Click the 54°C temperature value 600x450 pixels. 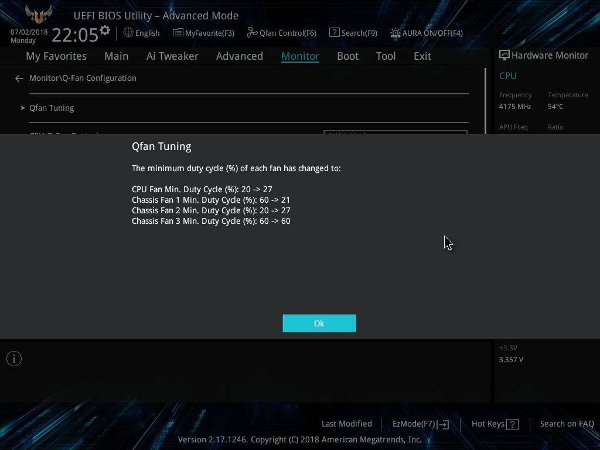click(x=555, y=107)
